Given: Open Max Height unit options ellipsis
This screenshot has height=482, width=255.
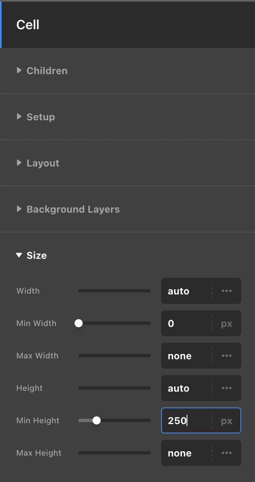Looking at the screenshot, I should (227, 453).
